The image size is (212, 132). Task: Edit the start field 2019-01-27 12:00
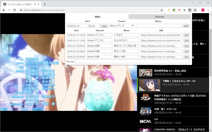point(76,40)
